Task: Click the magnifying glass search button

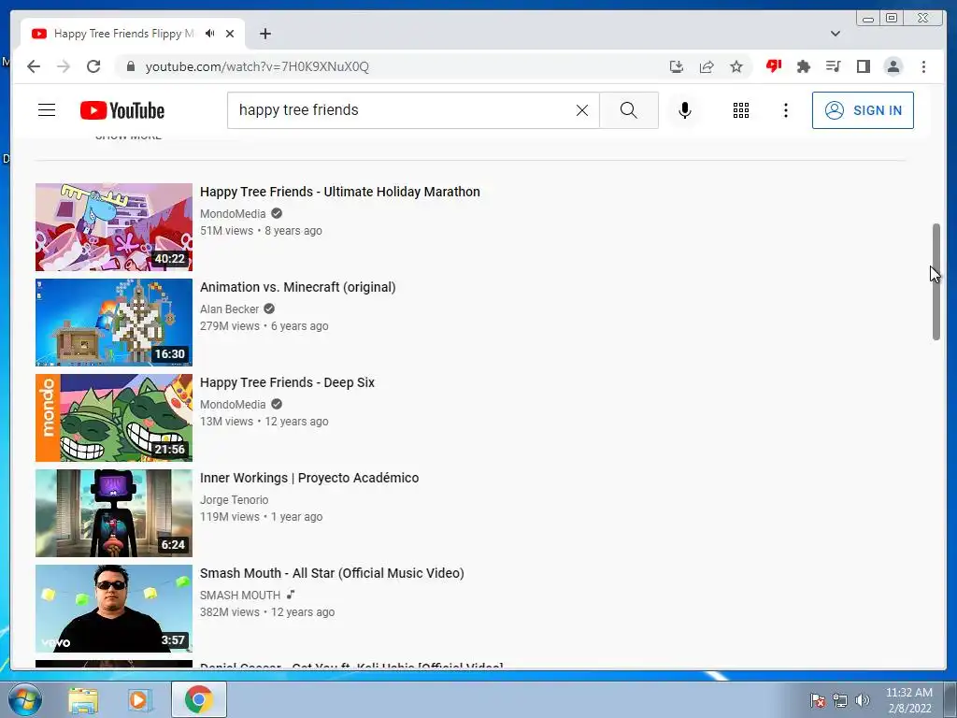Action: coord(629,110)
